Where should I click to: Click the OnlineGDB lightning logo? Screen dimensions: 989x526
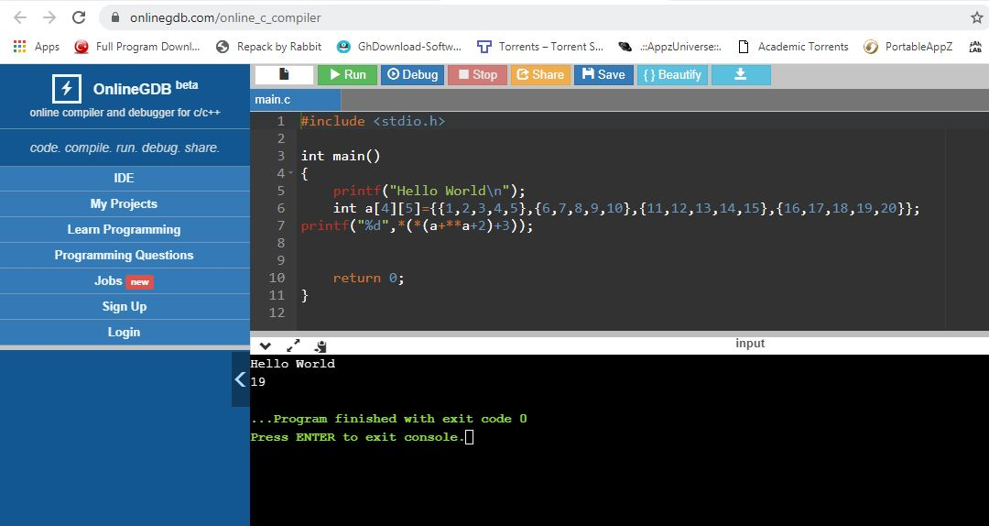[x=67, y=88]
